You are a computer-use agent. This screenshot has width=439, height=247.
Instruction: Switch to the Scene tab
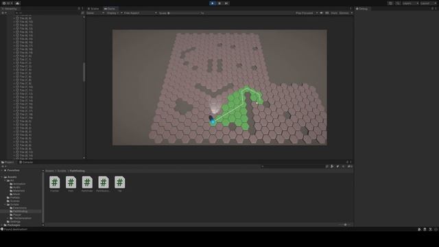pyautogui.click(x=93, y=9)
